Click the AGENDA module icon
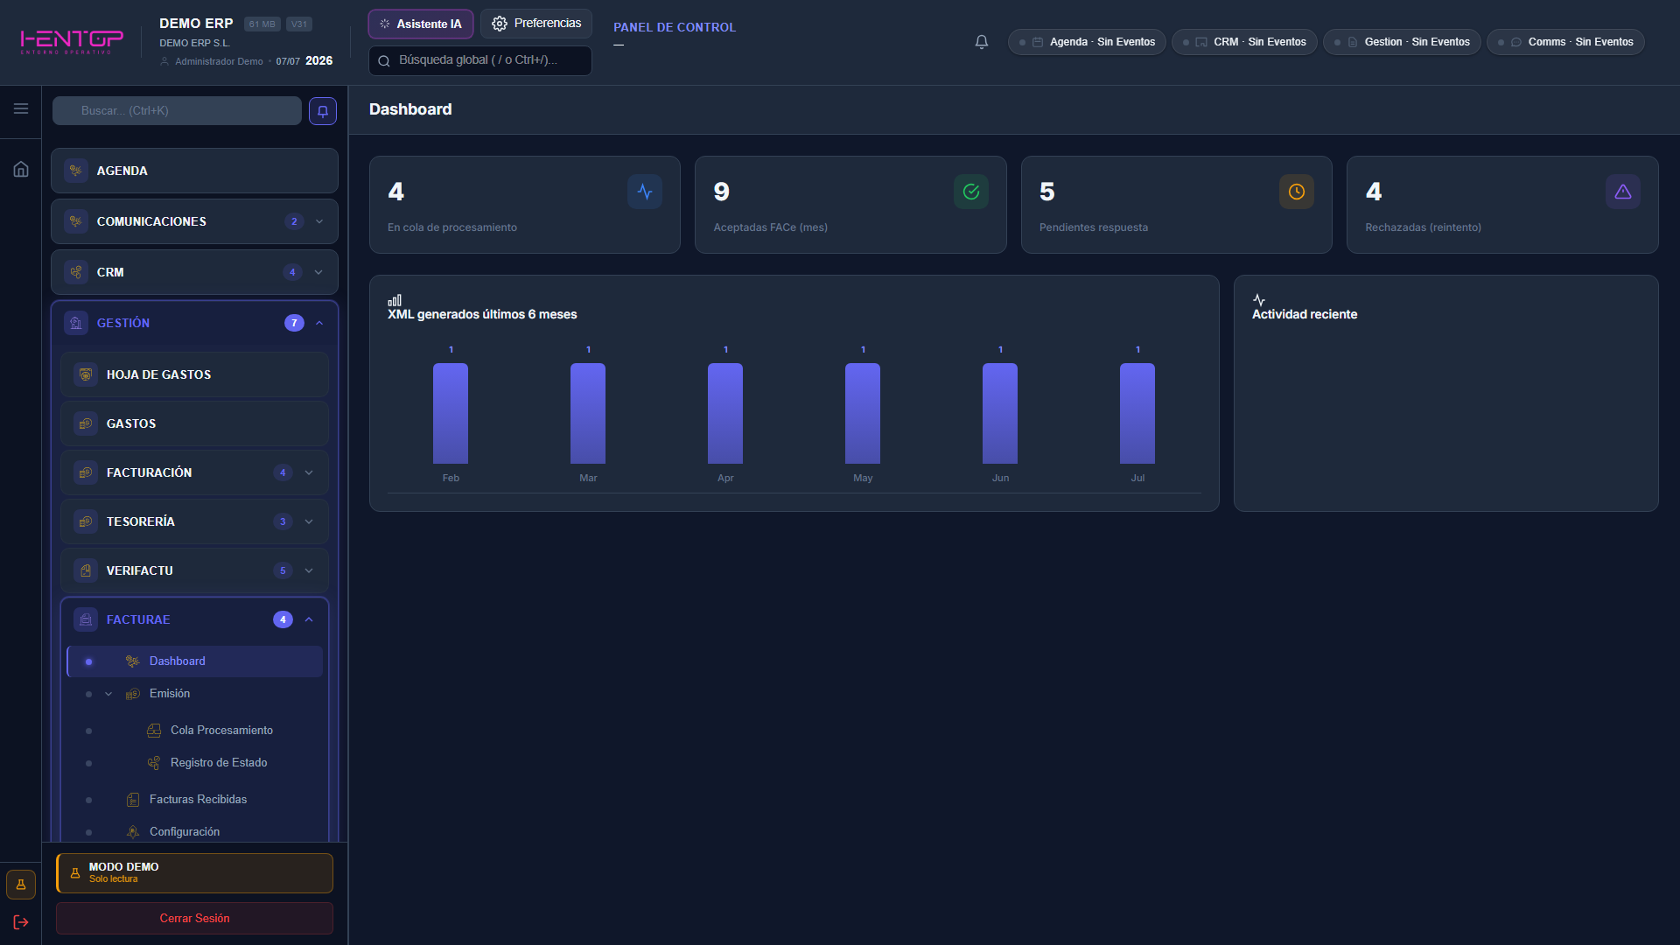The image size is (1680, 945). point(76,171)
